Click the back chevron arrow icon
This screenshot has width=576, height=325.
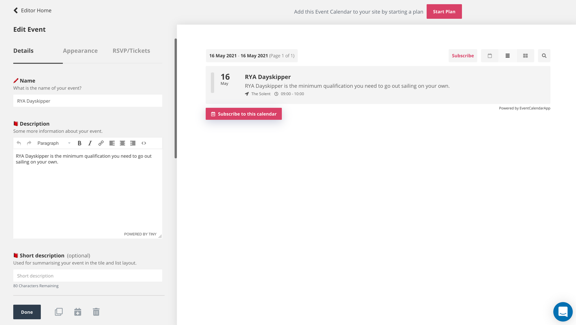tap(16, 10)
